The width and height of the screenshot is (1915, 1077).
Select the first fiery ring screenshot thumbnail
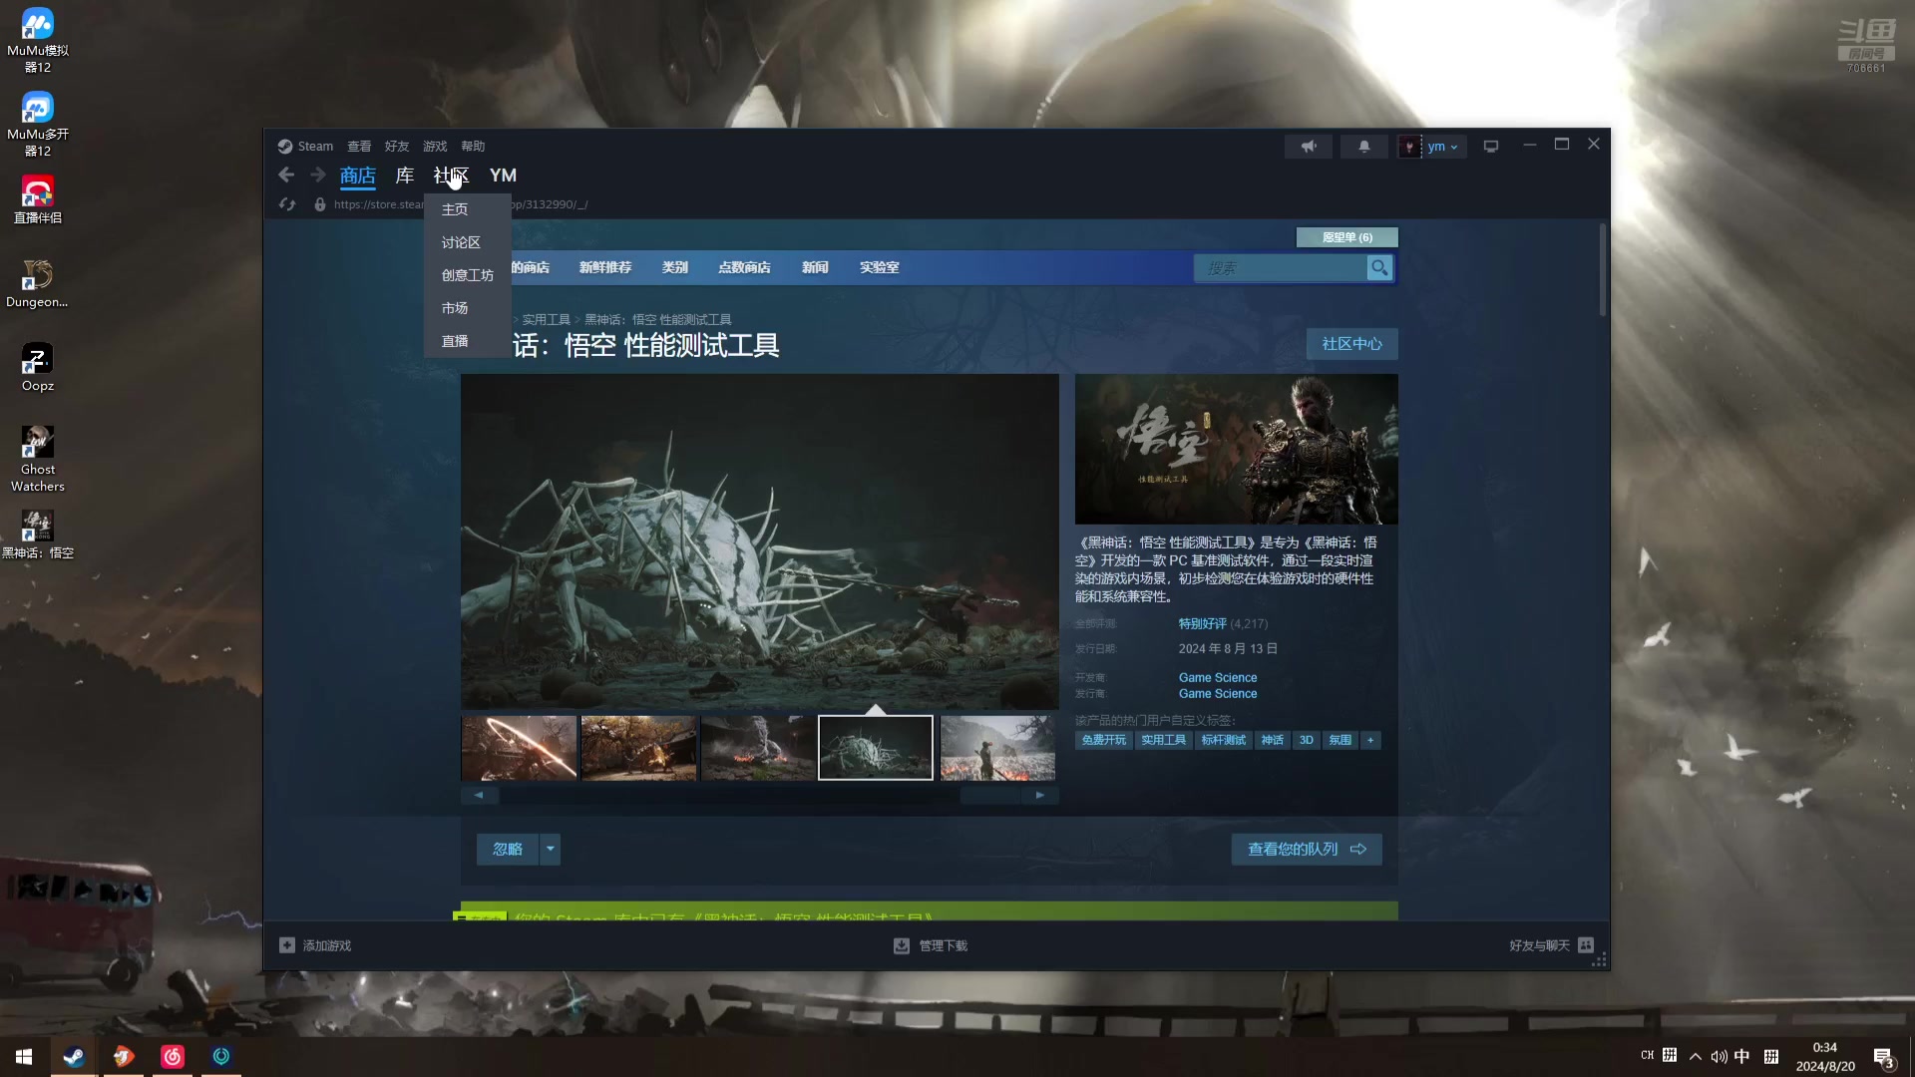click(x=519, y=748)
